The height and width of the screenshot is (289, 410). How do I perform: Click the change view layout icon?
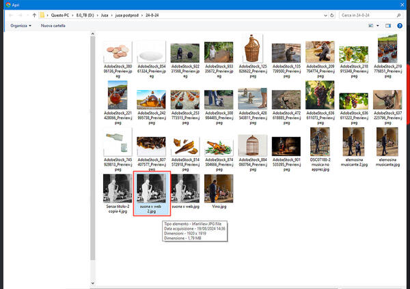pyautogui.click(x=372, y=25)
